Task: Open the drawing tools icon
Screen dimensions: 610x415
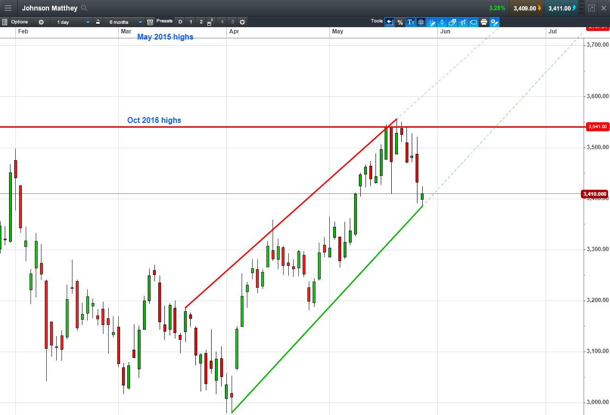Action: click(x=432, y=22)
